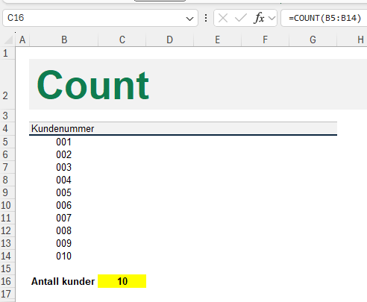Screen dimensions: 367x302
Task: Select the cell containing 008
Action: coord(64,230)
